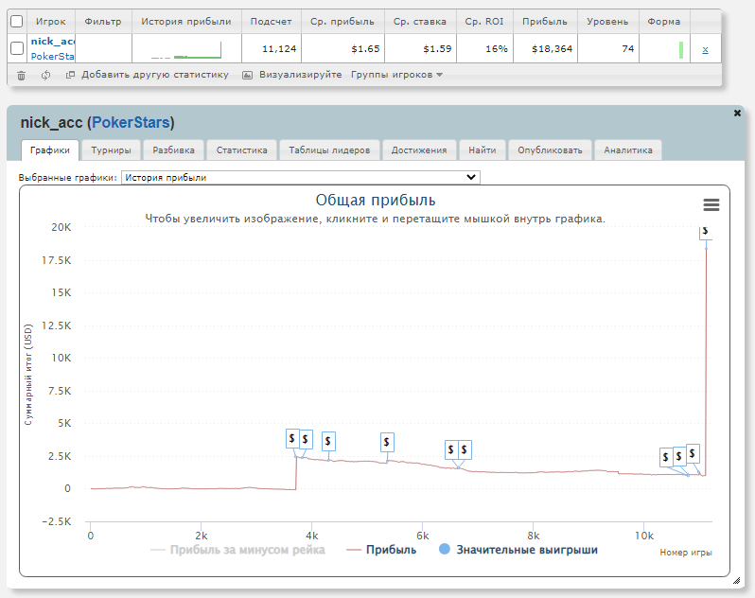Click the PokerStars link in panel title
The image size is (755, 598).
coord(131,123)
